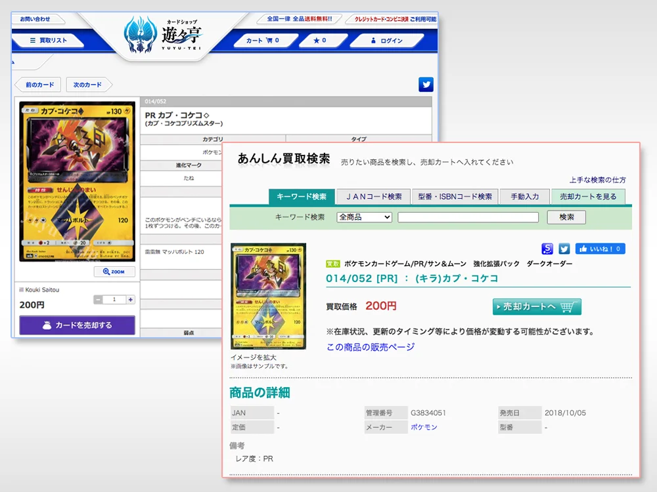Viewport: 657px width, 492px height.
Task: Click the 検索 search button
Action: (x=566, y=217)
